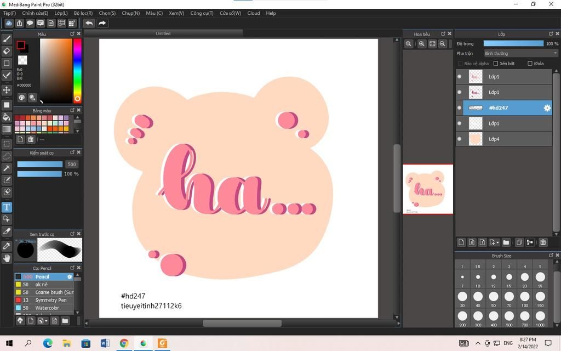The width and height of the screenshot is (561, 351).
Task: Hide the Lớp1 layer above Lớp4
Action: 460,123
